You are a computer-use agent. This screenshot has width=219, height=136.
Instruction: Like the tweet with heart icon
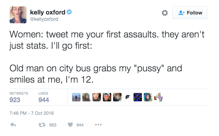(x=70, y=125)
